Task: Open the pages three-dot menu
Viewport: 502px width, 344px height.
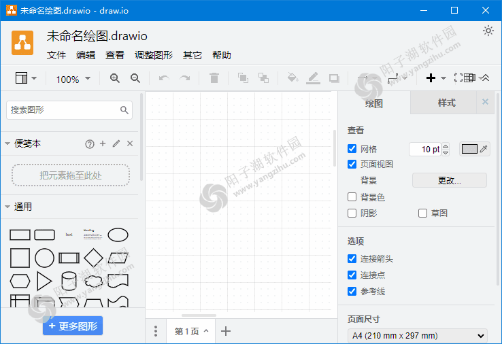Action: click(x=156, y=331)
